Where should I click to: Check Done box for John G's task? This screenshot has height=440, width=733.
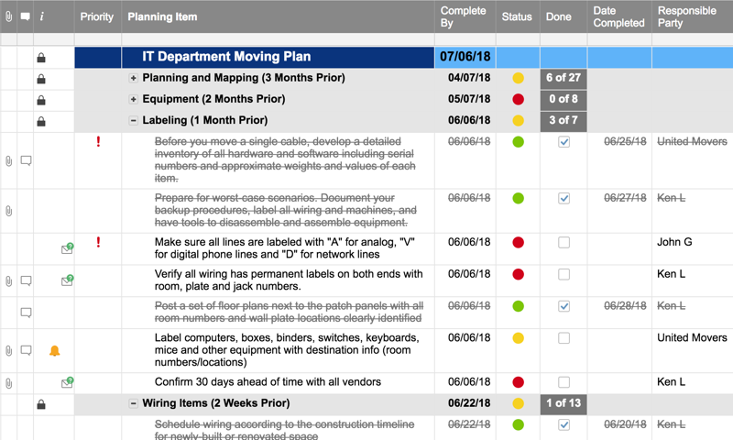tap(563, 243)
